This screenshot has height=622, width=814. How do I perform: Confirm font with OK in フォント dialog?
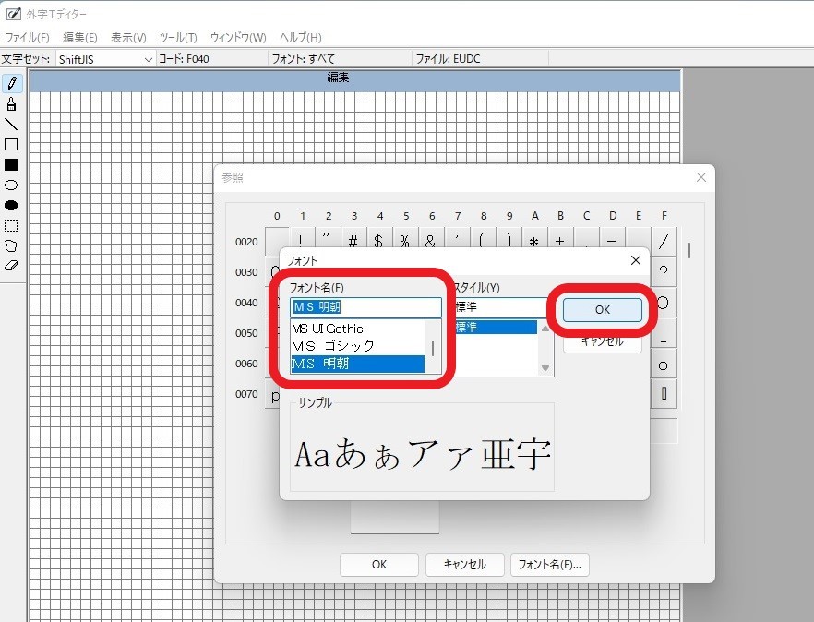click(602, 310)
